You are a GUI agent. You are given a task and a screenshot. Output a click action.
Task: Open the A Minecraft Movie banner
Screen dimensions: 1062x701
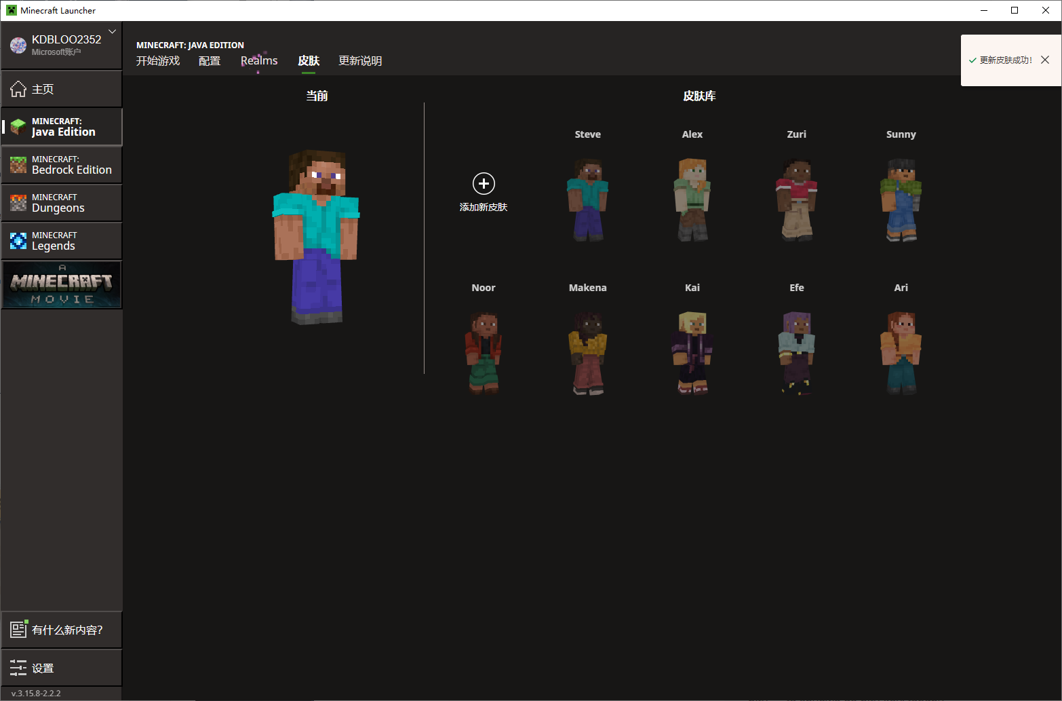point(62,285)
